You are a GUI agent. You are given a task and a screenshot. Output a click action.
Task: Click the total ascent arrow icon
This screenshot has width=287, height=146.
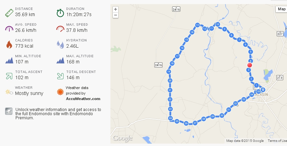[x=9, y=75]
